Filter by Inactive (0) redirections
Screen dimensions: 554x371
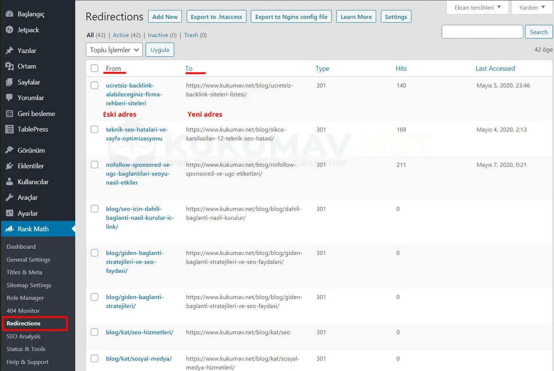click(163, 35)
